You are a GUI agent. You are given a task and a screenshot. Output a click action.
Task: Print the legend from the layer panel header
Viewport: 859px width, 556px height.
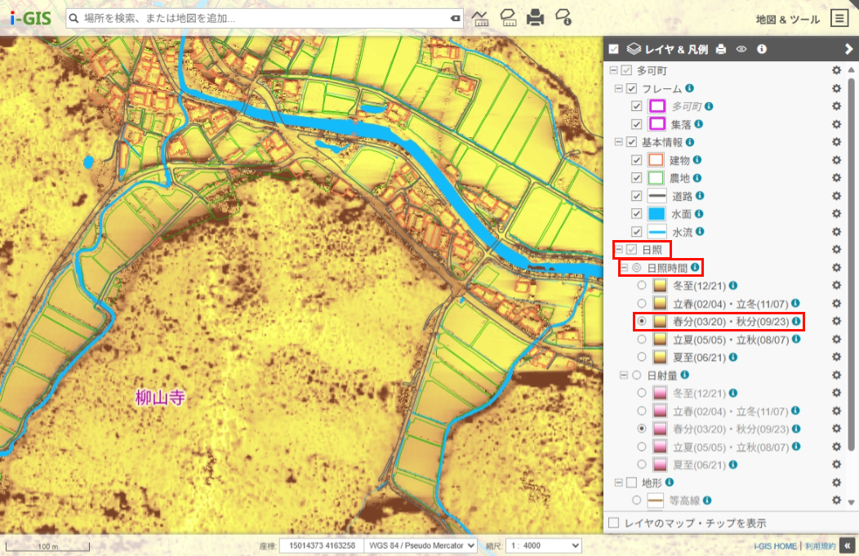click(721, 49)
